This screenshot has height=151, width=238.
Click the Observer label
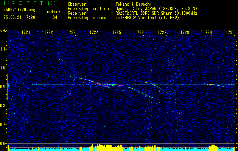(77, 4)
